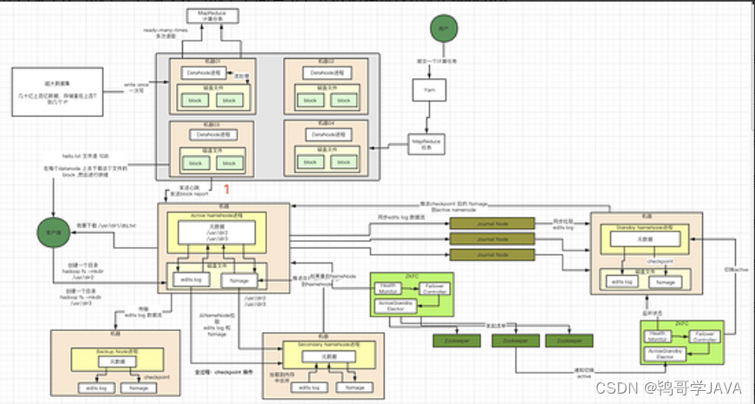Select fsimage box under Standby NameNode

[x=665, y=282]
